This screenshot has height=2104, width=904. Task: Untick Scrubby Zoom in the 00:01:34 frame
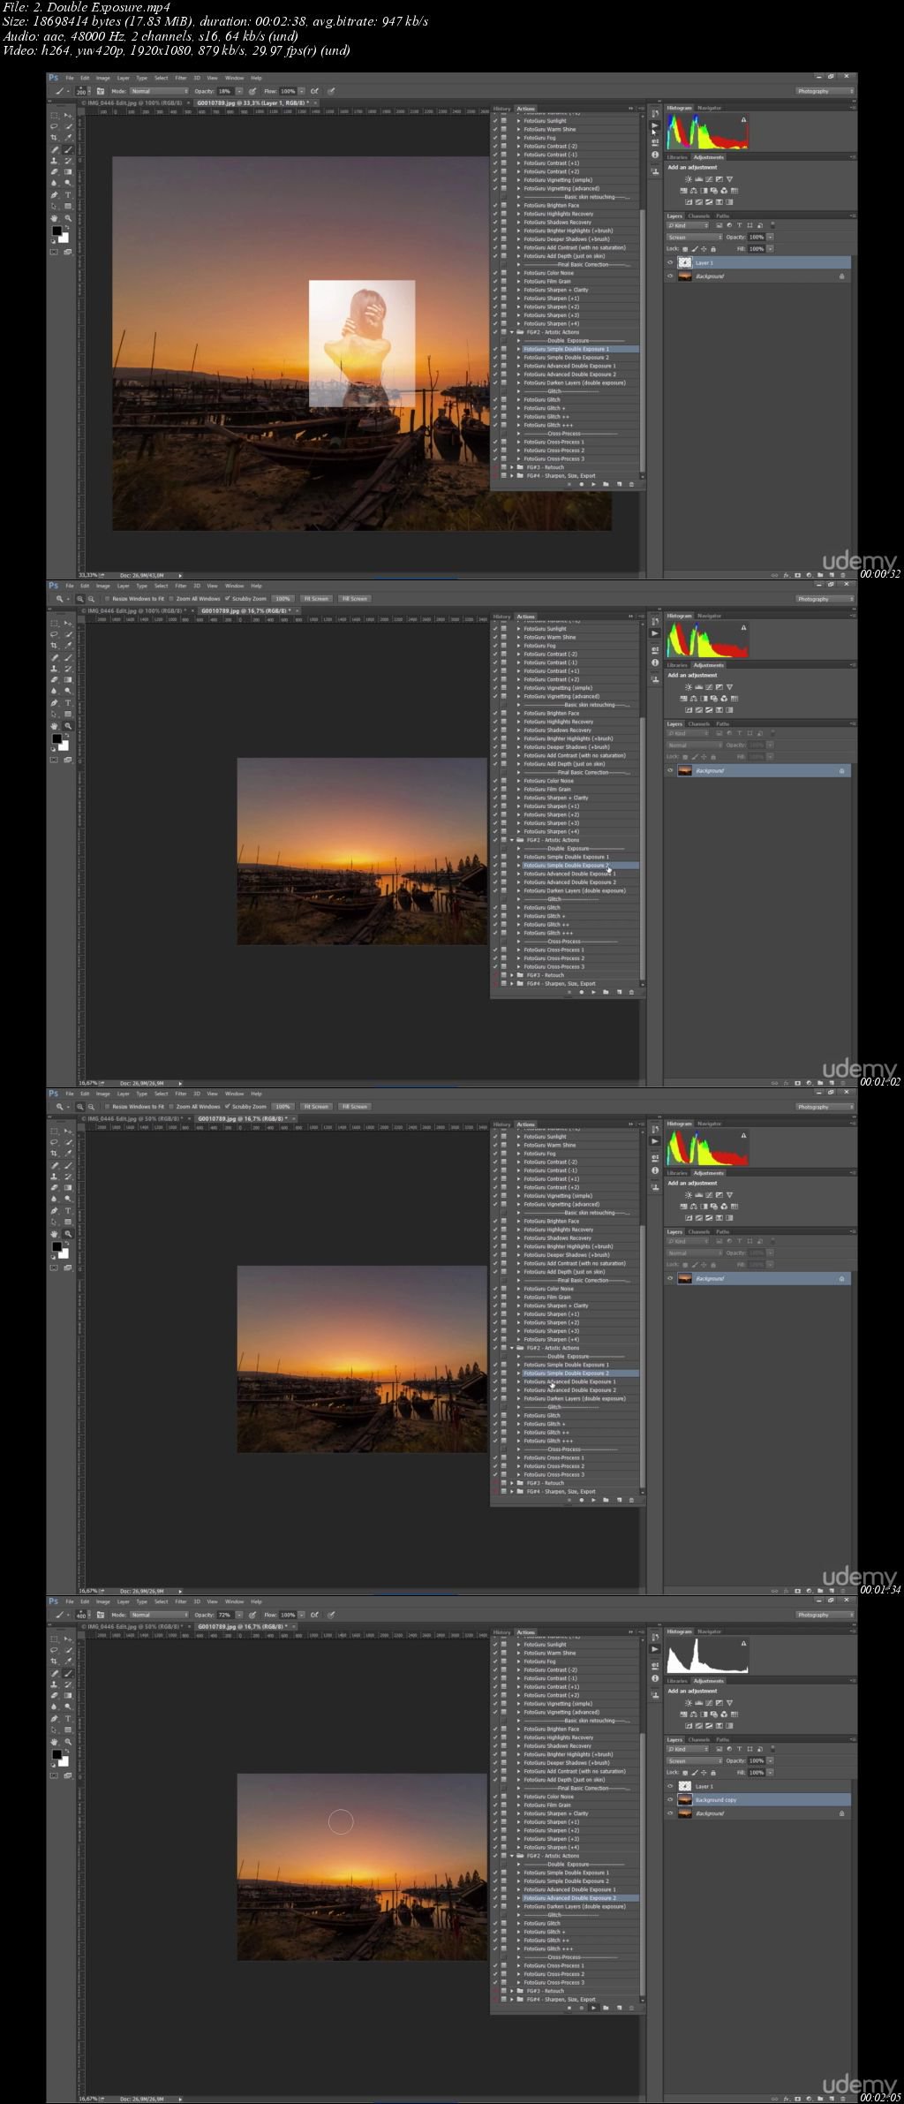pos(228,1106)
